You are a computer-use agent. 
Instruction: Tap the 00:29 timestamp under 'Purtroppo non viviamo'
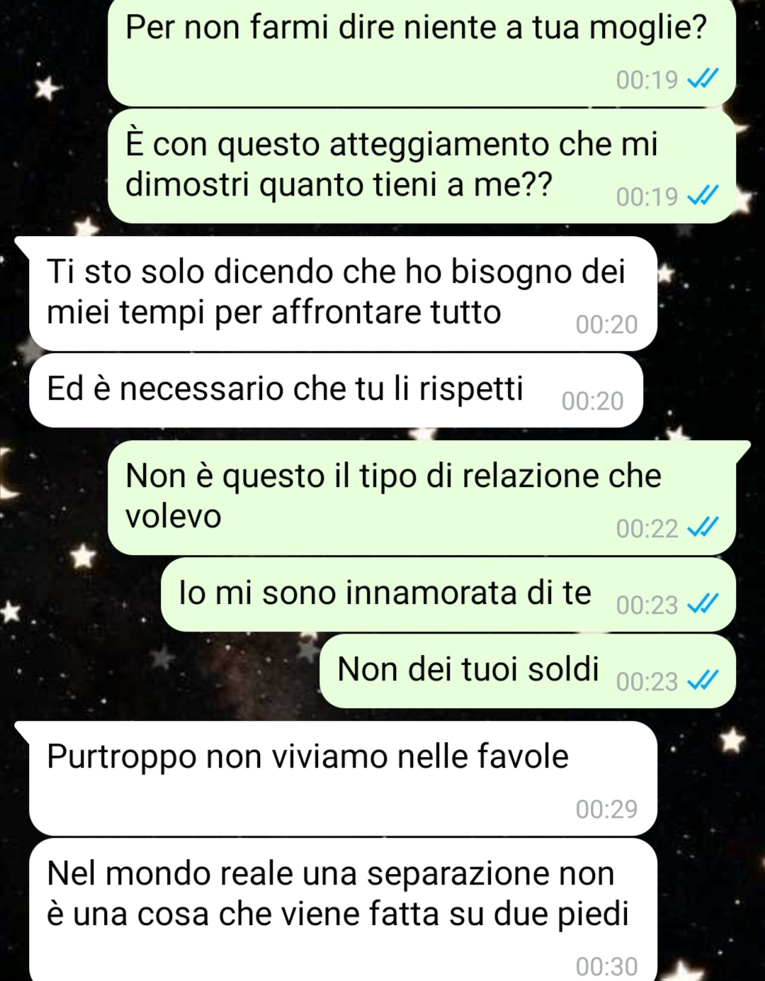coord(606,808)
